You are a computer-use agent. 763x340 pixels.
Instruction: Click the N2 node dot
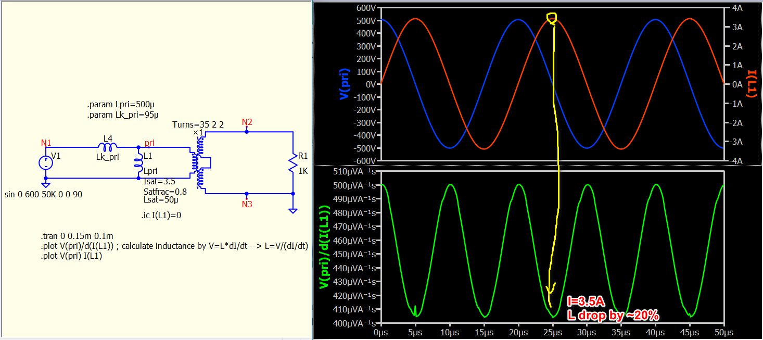(x=247, y=132)
